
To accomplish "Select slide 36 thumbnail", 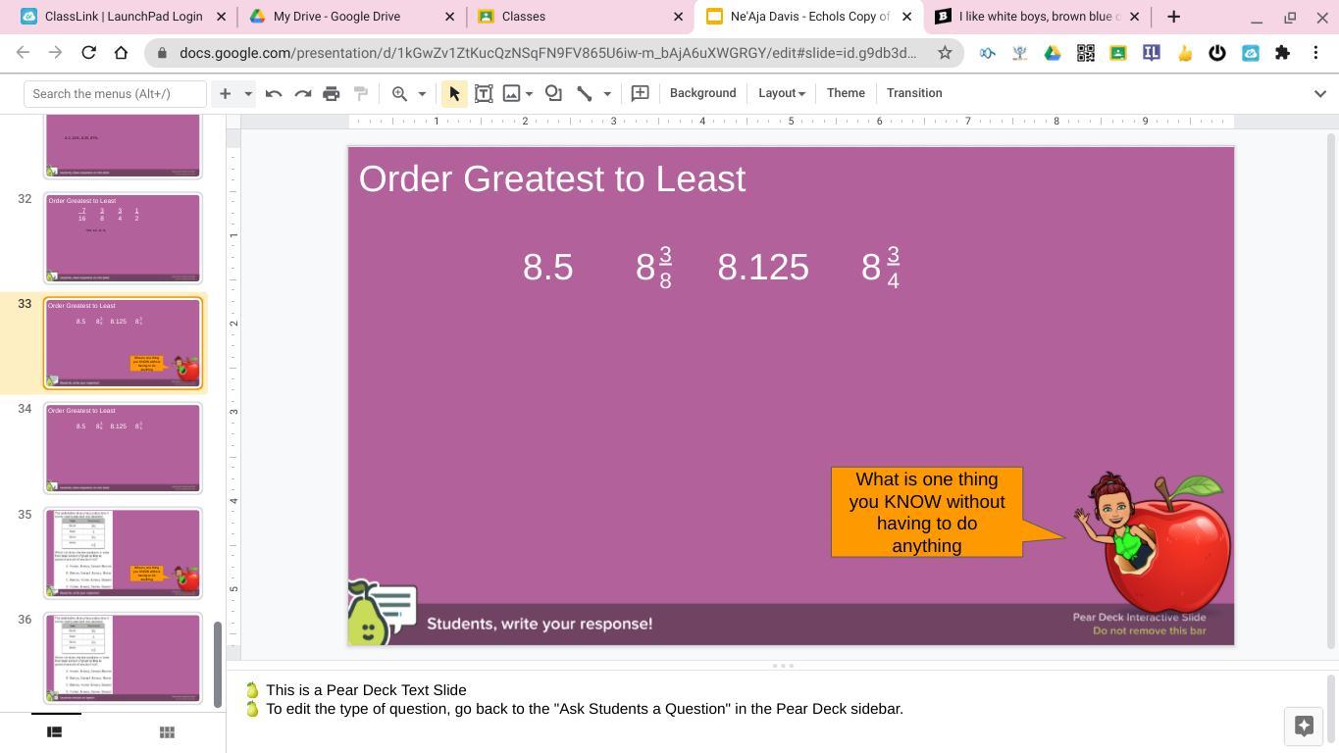I will pos(123,658).
